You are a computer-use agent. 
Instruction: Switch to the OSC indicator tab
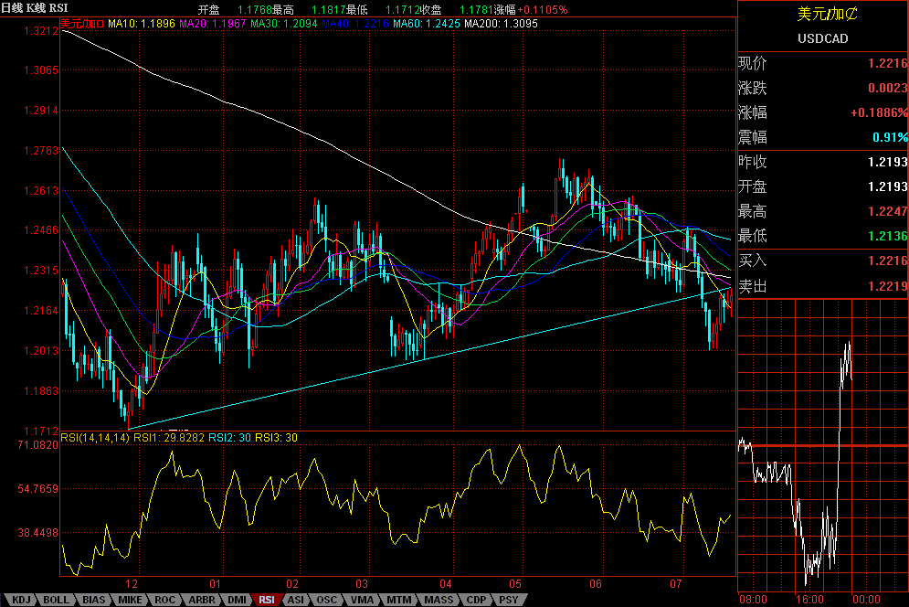[x=326, y=600]
